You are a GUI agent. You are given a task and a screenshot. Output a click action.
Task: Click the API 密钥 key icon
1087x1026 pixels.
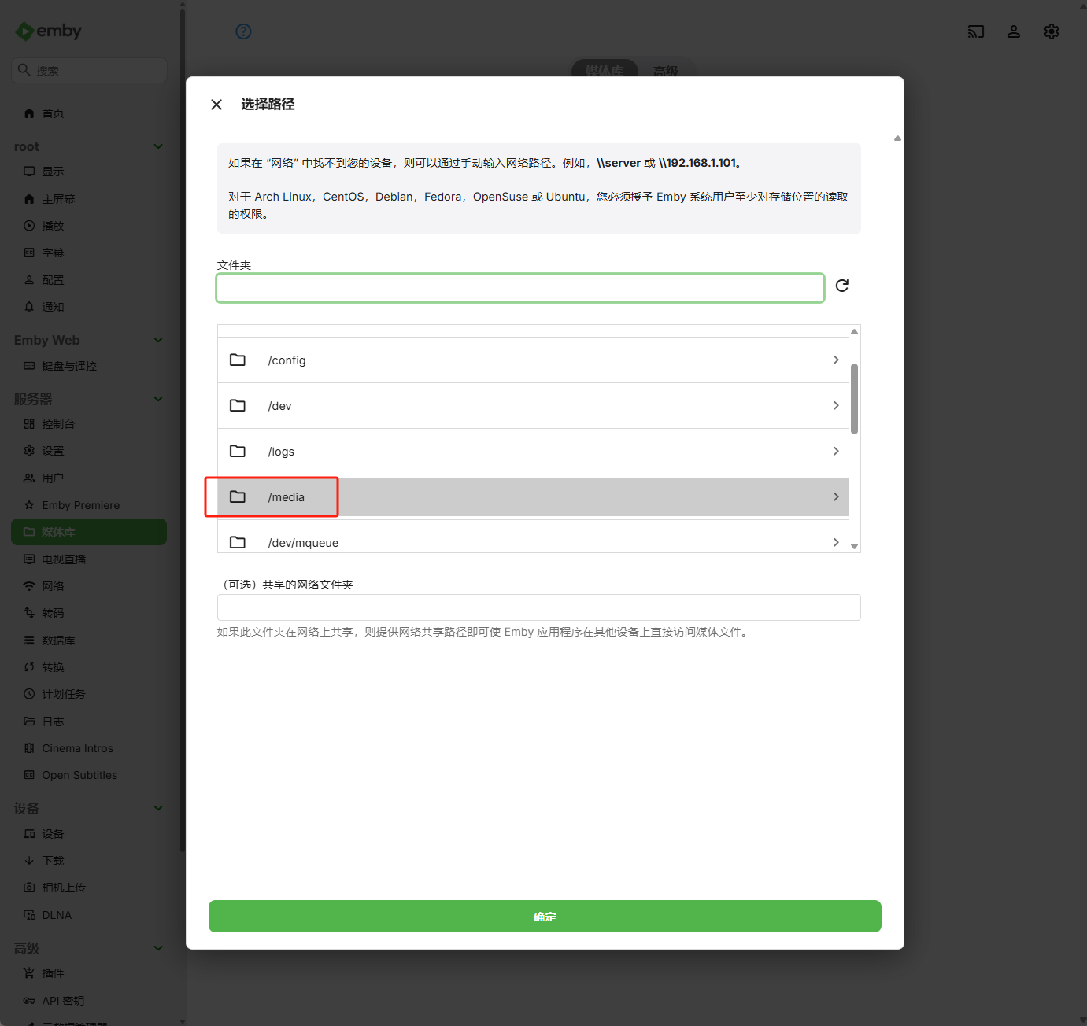(x=29, y=1000)
